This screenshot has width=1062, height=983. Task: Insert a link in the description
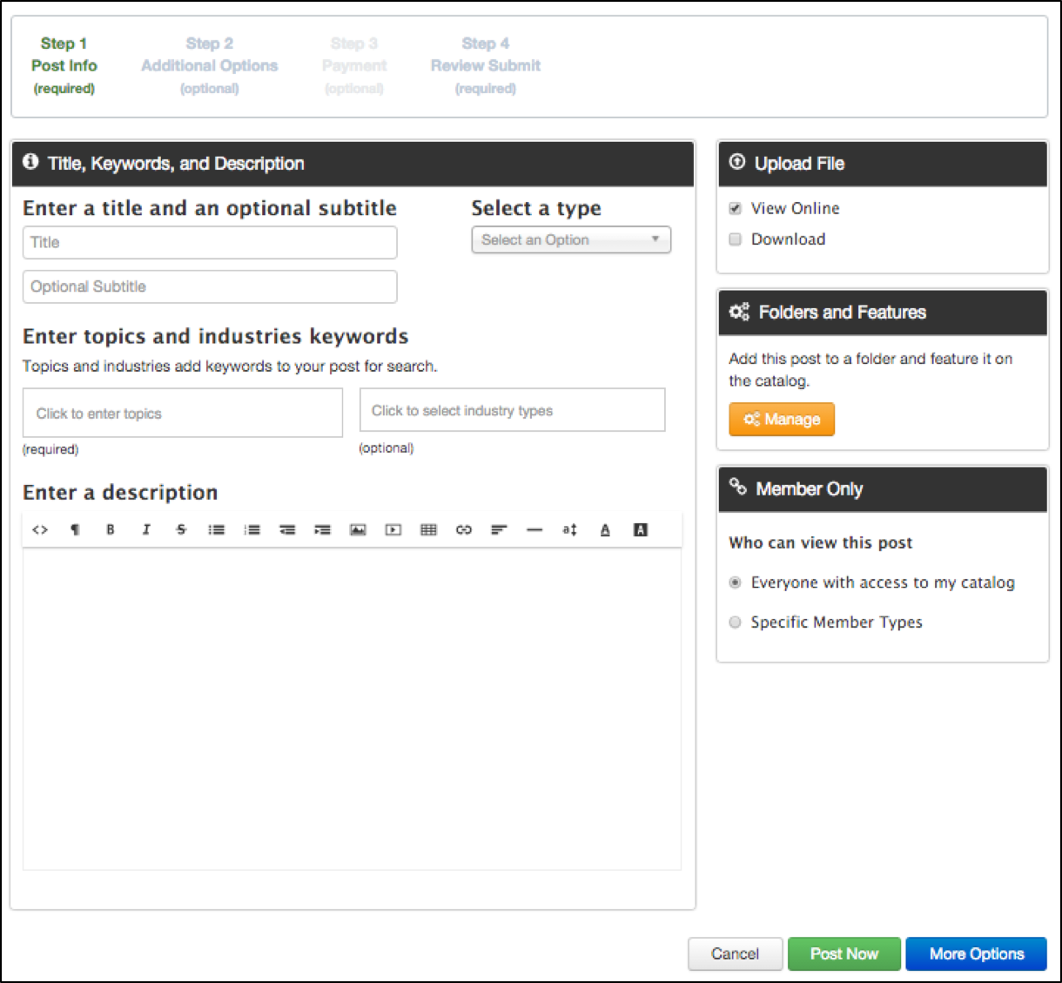click(x=464, y=529)
